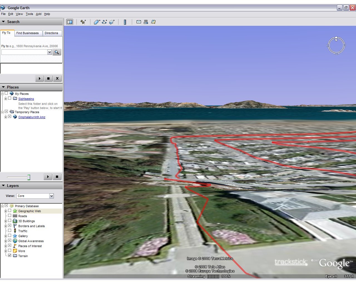Toggle the Roads layer checkbox
This screenshot has height=284, width=356.
(x=10, y=215)
